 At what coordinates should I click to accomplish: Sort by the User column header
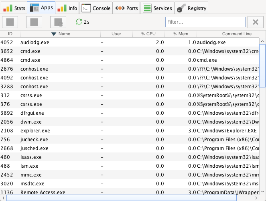(116, 34)
